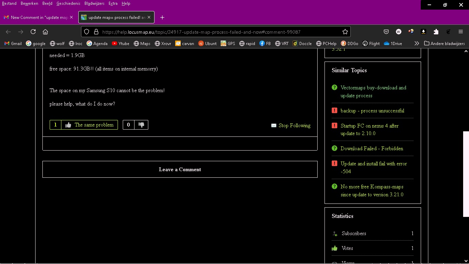Open the extensions puzzle-piece icon
This screenshot has width=469, height=264.
(436, 32)
